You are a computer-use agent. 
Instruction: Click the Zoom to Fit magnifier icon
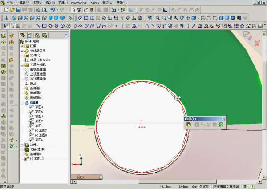coord(157,18)
